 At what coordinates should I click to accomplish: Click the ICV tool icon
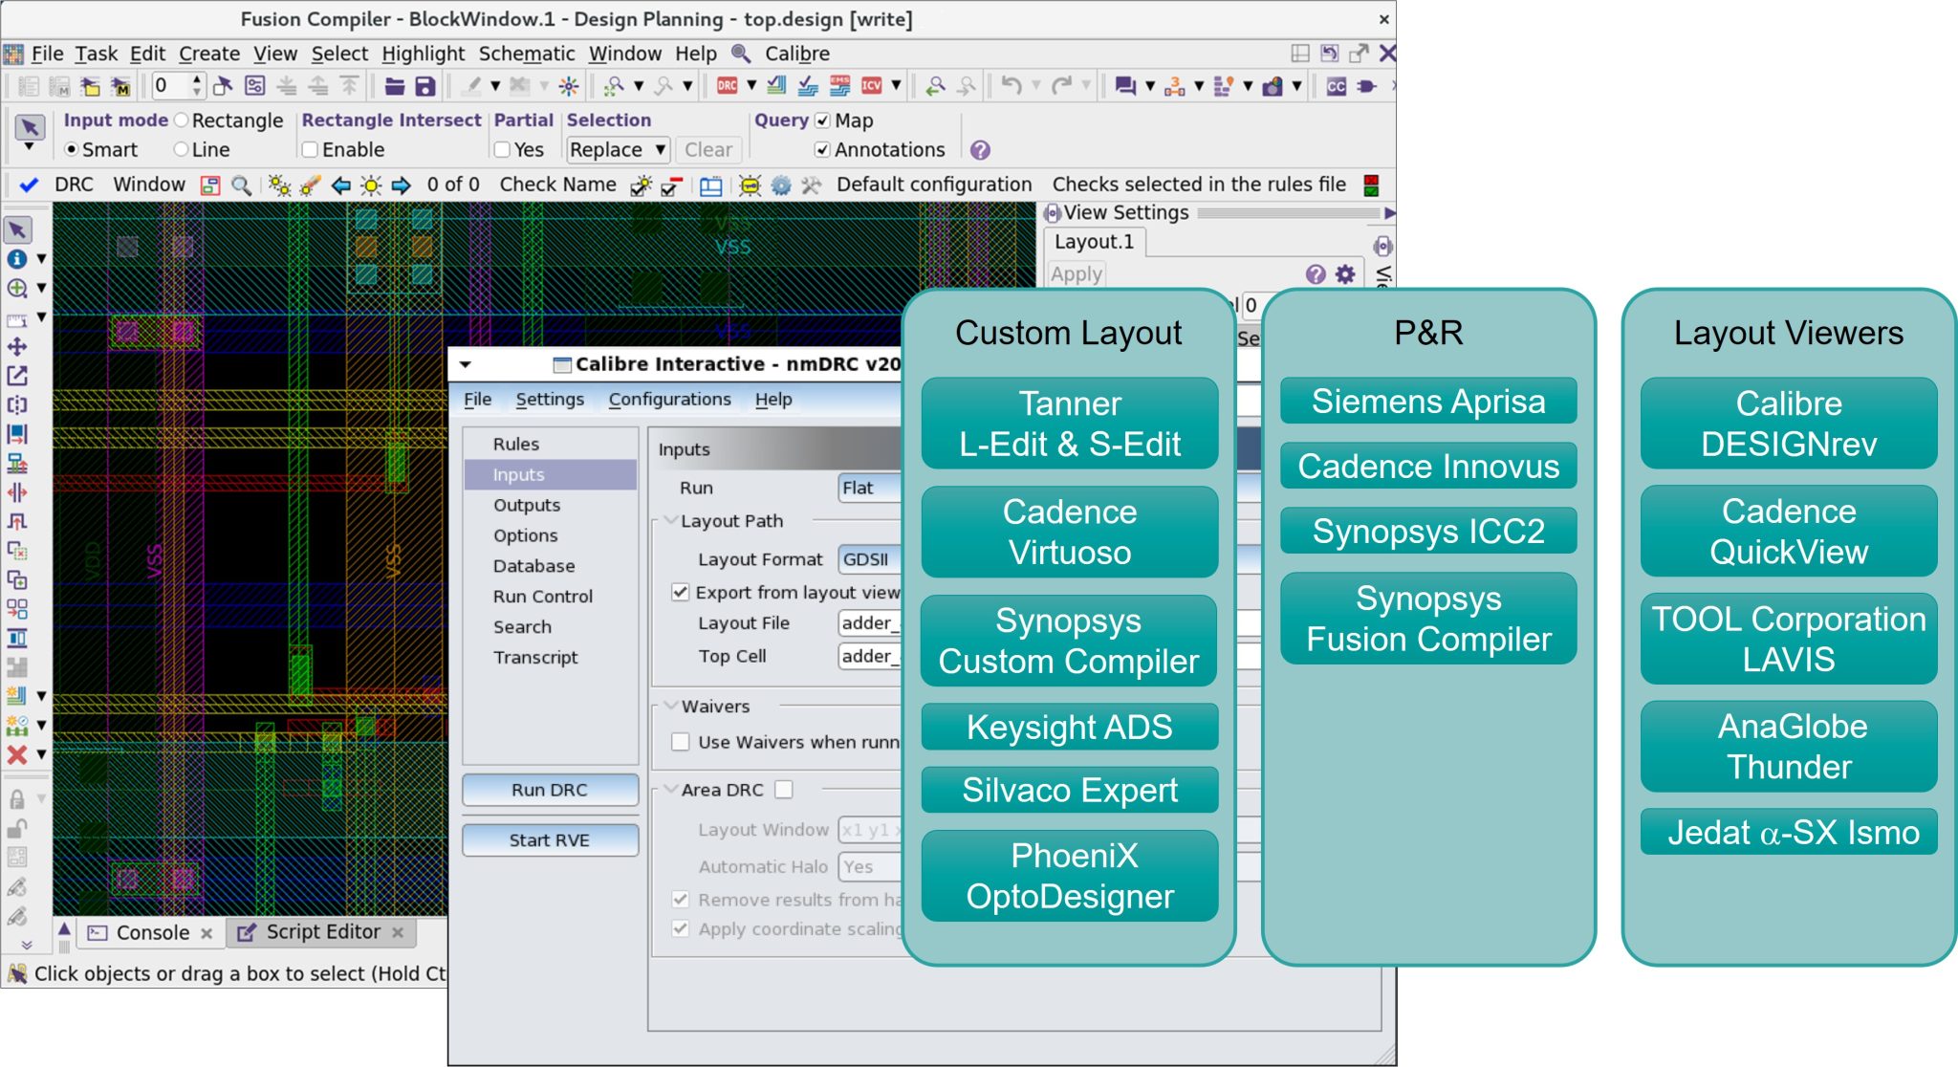coord(871,86)
